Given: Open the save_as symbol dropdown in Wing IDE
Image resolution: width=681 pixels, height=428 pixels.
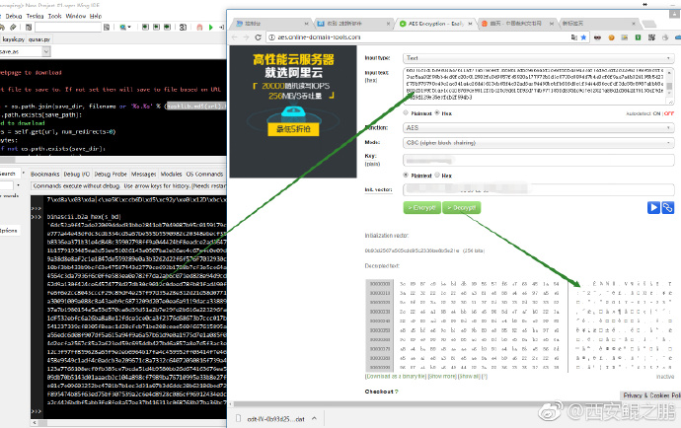Looking at the screenshot, I should (x=46, y=51).
